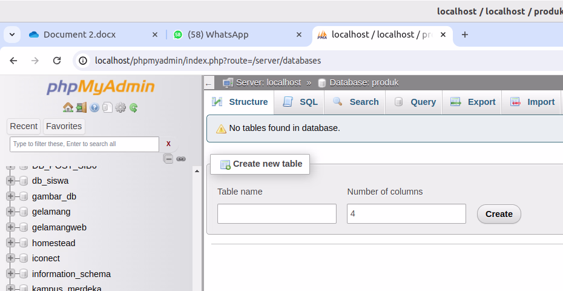Open the Export tab
563x291 pixels.
tap(473, 102)
